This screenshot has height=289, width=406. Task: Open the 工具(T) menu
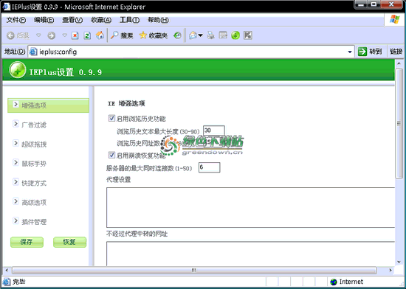tap(129, 20)
